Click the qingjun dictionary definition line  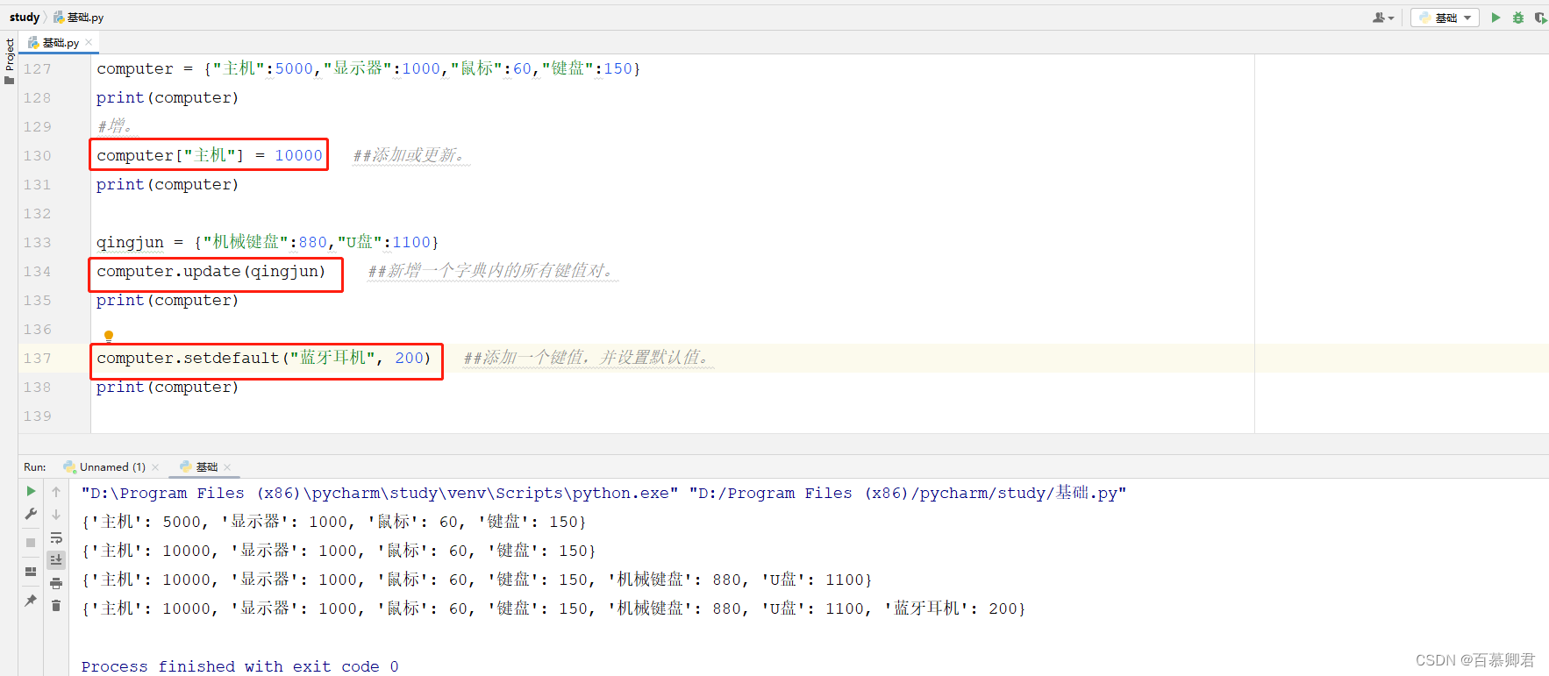point(268,242)
